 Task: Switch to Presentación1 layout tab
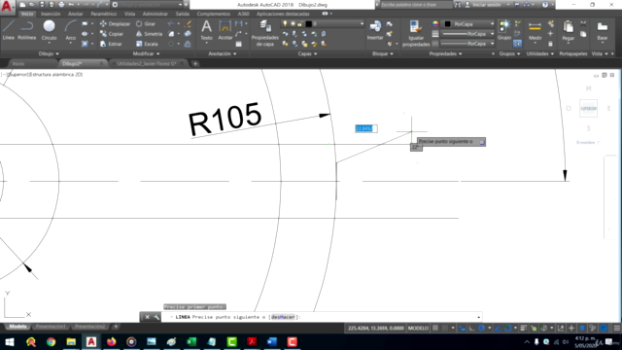[x=51, y=327]
